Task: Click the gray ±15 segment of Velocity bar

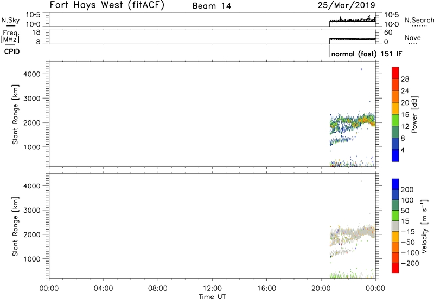Action: pyautogui.click(x=395, y=226)
